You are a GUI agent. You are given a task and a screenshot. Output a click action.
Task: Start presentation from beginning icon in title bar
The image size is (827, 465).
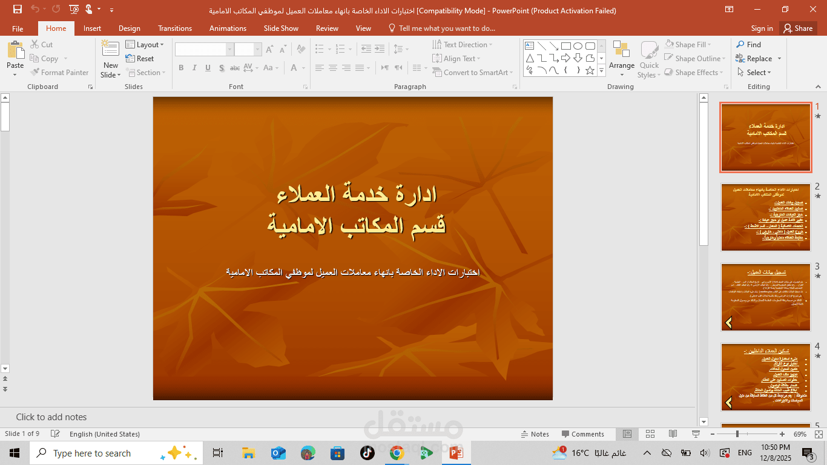(74, 9)
